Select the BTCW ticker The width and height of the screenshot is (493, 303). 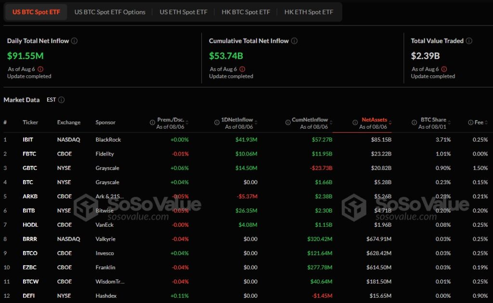[30, 281]
